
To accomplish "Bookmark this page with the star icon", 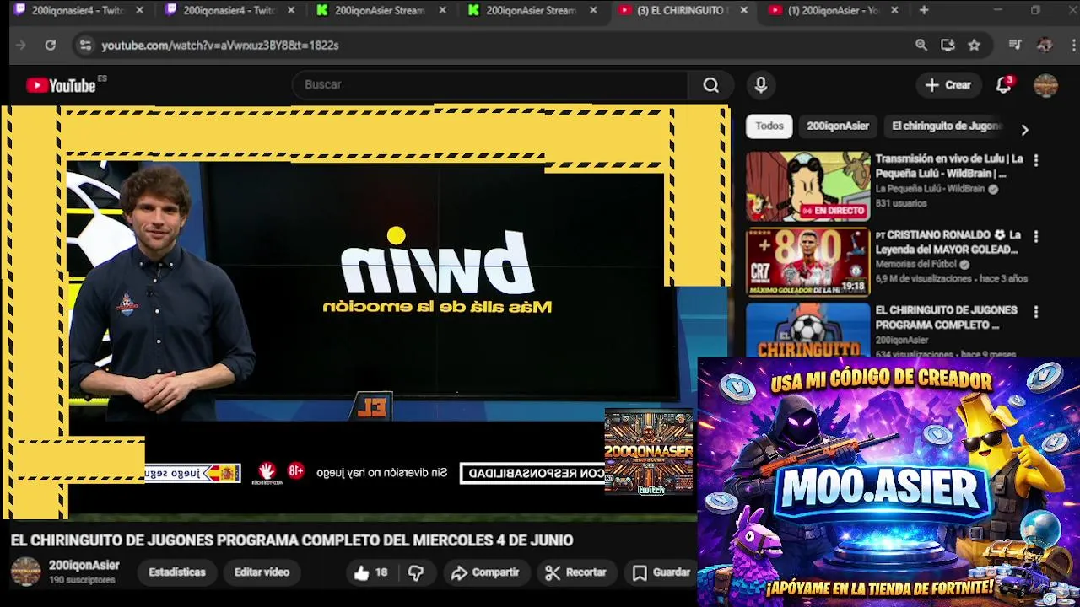I will click(x=975, y=45).
